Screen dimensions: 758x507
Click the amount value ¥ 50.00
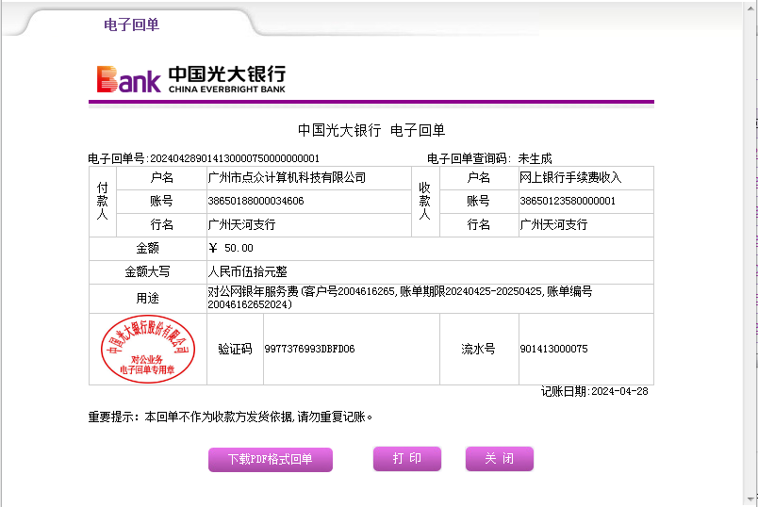(231, 248)
